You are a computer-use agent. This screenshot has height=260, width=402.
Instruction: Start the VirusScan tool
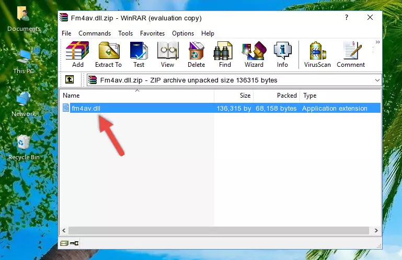point(317,55)
